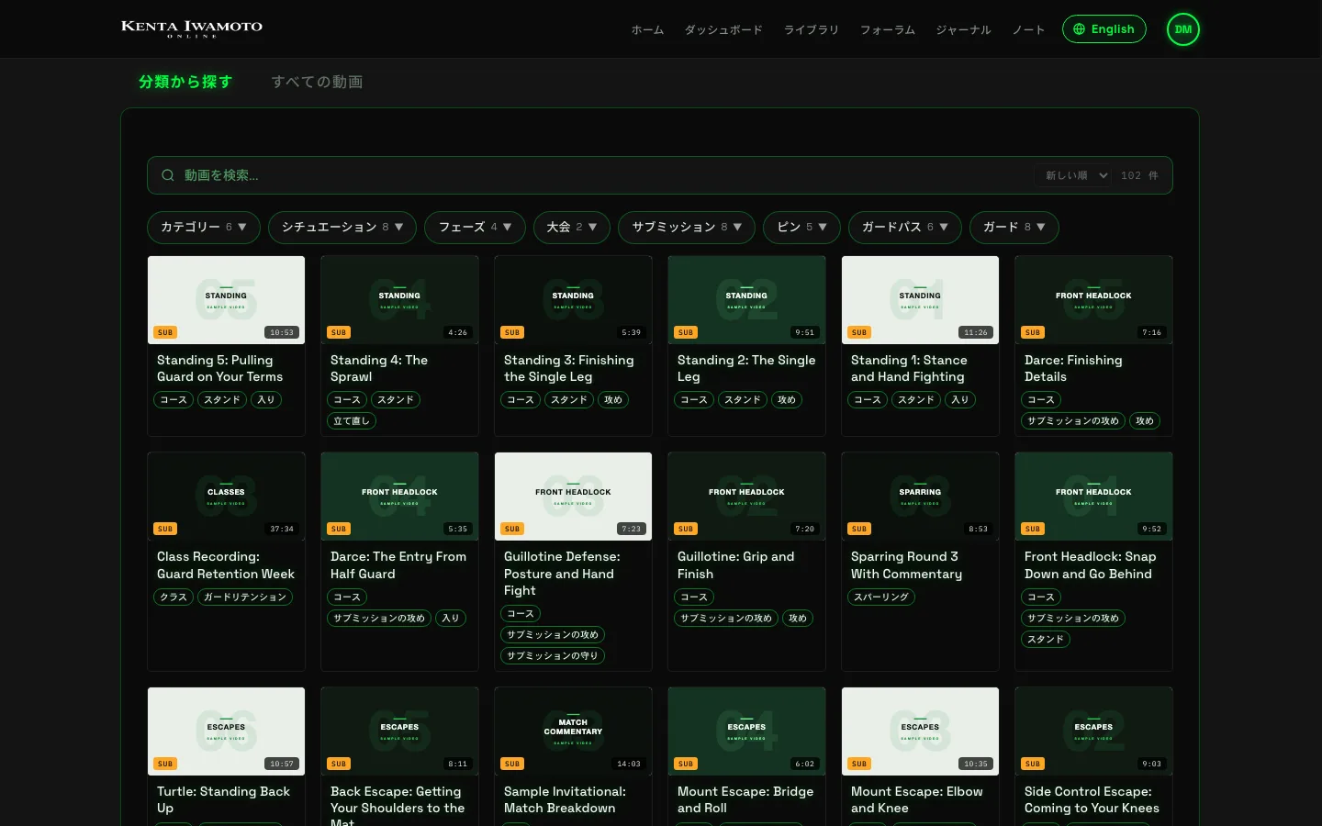Click スタンド tag under Front Headlock: Snap Down
Image resolution: width=1322 pixels, height=826 pixels.
click(1046, 640)
